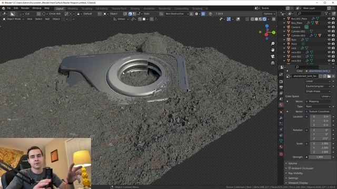337x189 pixels.
Task: Open the Output properties tab icon
Action: [281, 88]
